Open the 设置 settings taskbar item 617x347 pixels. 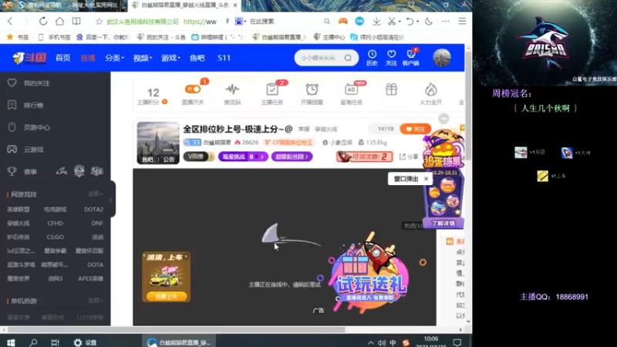coord(86,342)
